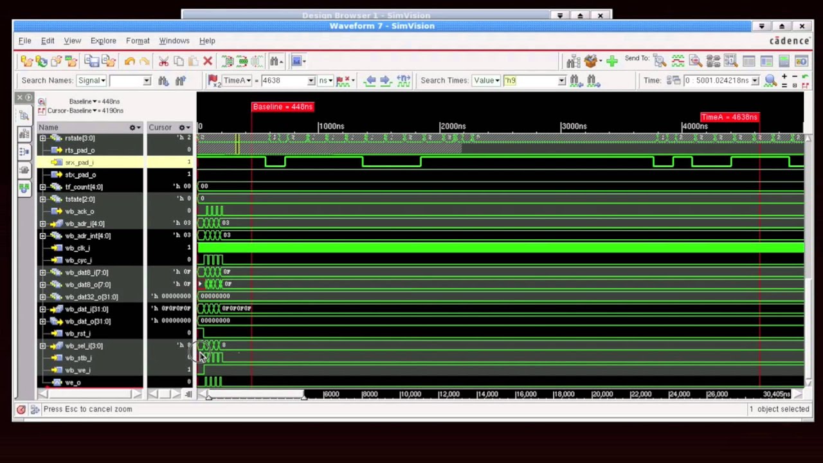Send to Schematic Tracer icon

[x=713, y=62]
